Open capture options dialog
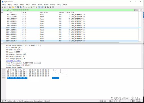The image size is (144, 103). pyautogui.click(x=10, y=7)
